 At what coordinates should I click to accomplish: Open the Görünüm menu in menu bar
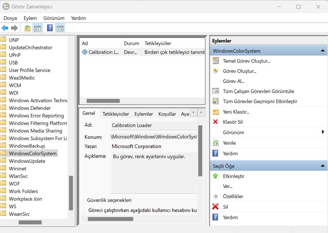tap(54, 18)
